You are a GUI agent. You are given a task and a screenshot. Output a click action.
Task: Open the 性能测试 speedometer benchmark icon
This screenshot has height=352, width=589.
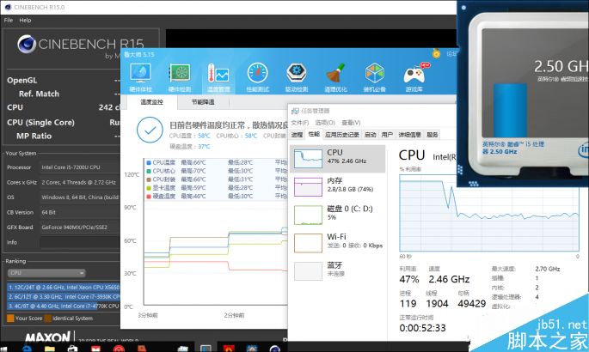click(x=258, y=77)
